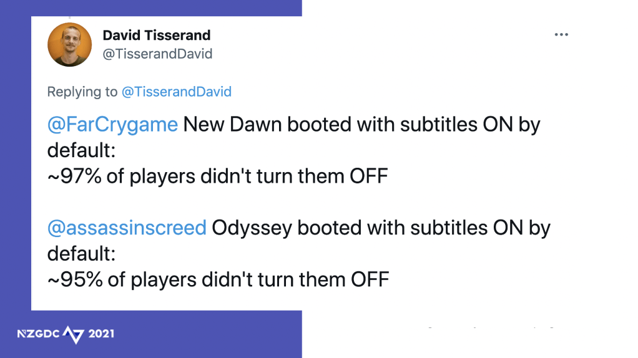Click the @TisserandDavid handle below the name
This screenshot has height=358, width=638.
[x=157, y=54]
